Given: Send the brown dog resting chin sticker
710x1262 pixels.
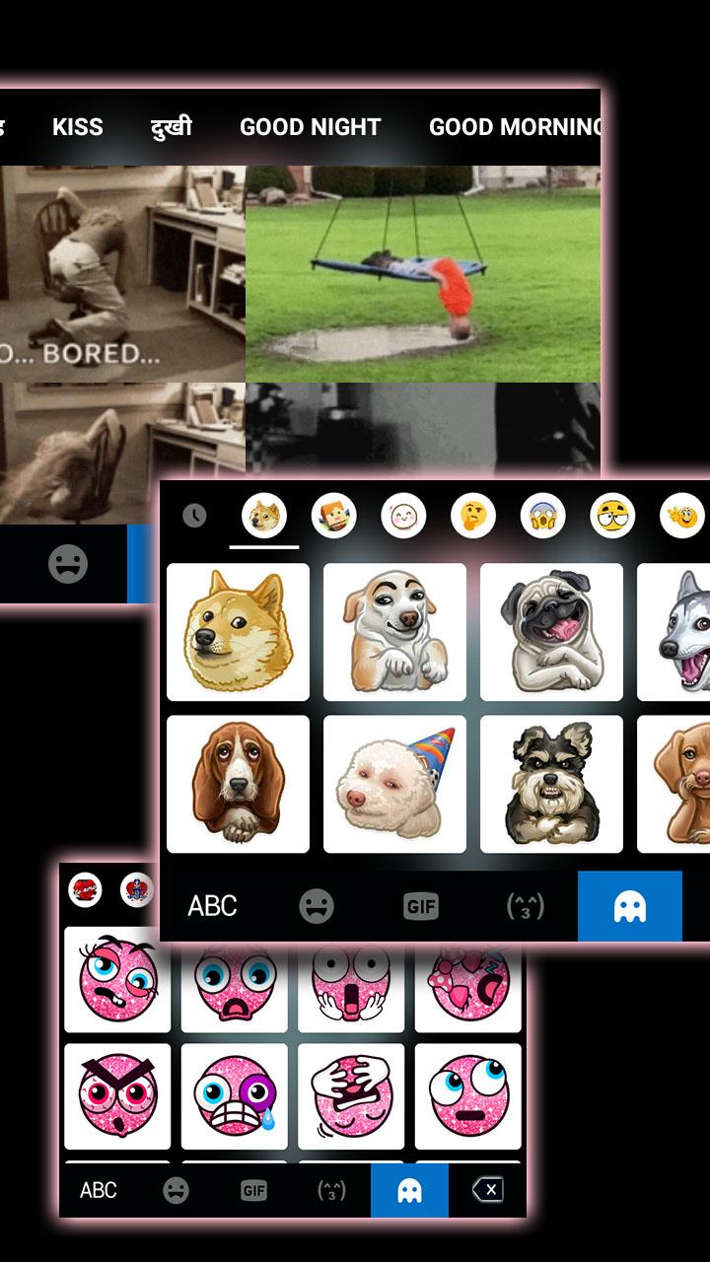Looking at the screenshot, I should [x=674, y=784].
